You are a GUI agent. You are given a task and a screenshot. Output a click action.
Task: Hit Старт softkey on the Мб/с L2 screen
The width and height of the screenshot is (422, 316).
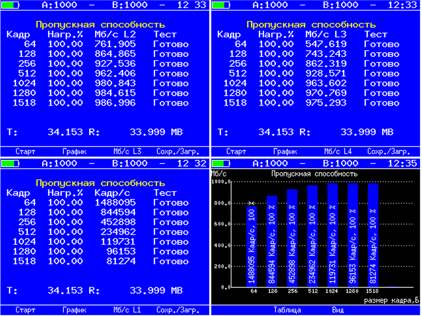pyautogui.click(x=25, y=151)
